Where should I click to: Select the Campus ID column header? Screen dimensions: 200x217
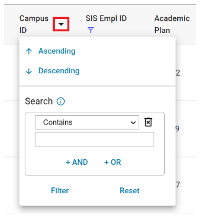pos(34,24)
